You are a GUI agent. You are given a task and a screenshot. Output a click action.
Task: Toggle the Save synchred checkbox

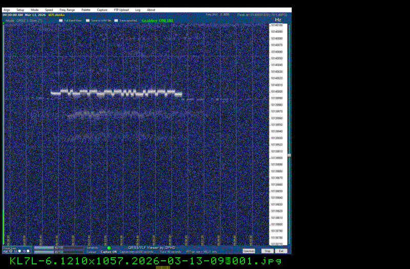(116, 20)
